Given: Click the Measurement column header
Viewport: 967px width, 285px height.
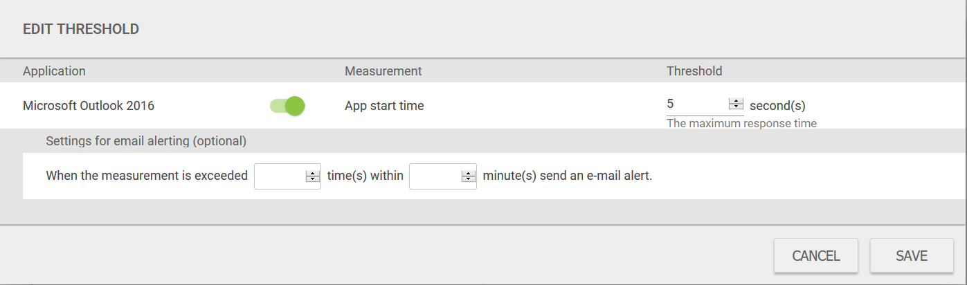Looking at the screenshot, I should coord(383,71).
